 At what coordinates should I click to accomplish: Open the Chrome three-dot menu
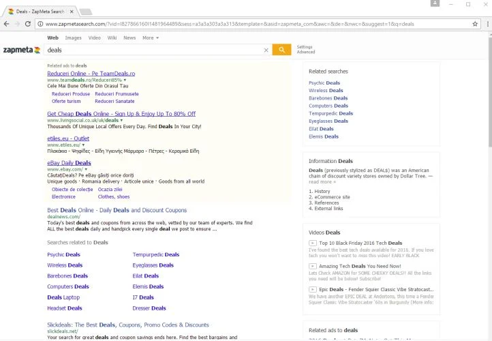coord(487,24)
